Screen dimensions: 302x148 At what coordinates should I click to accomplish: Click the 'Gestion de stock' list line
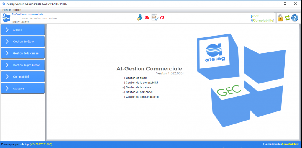tap(134, 78)
